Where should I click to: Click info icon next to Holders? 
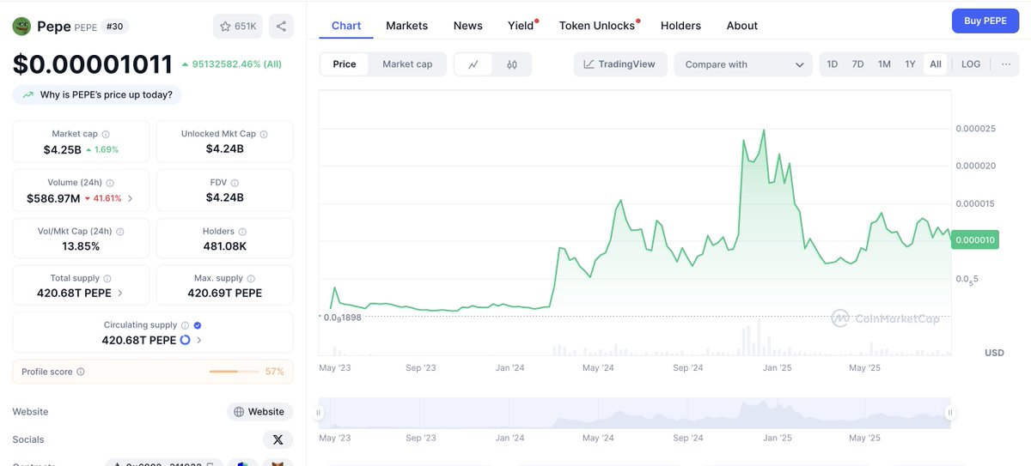point(242,232)
